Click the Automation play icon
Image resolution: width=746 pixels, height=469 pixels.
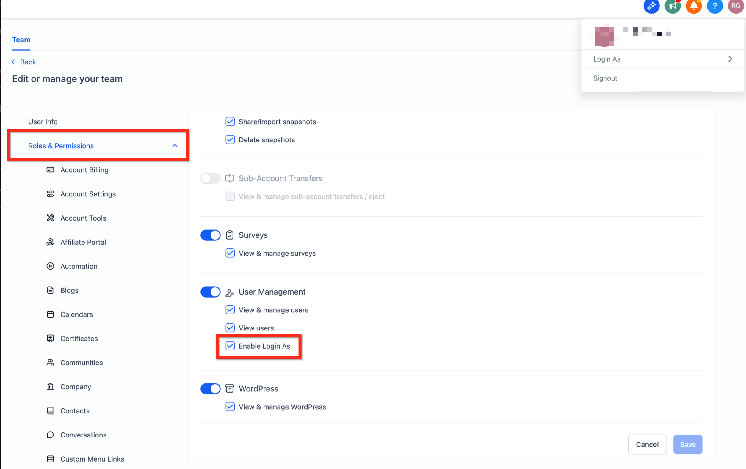pos(50,266)
